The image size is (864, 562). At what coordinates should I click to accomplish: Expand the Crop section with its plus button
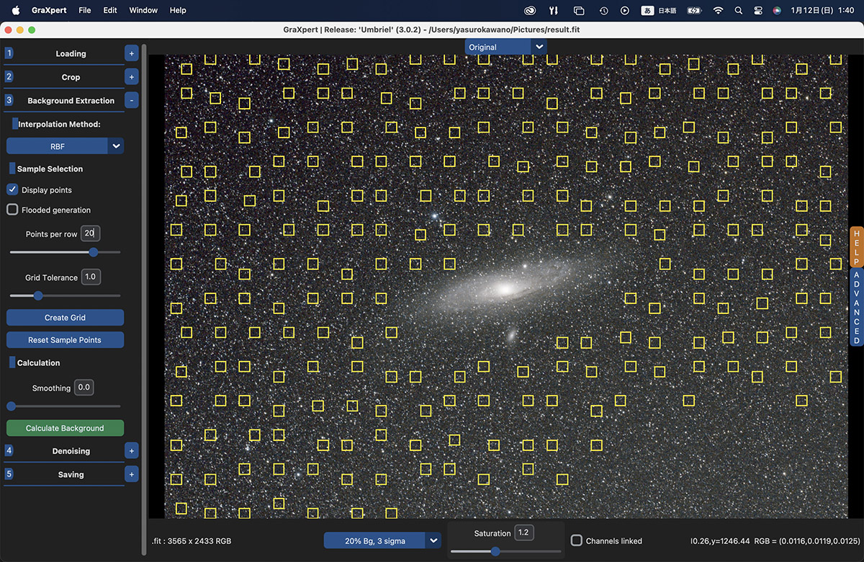[x=131, y=76]
